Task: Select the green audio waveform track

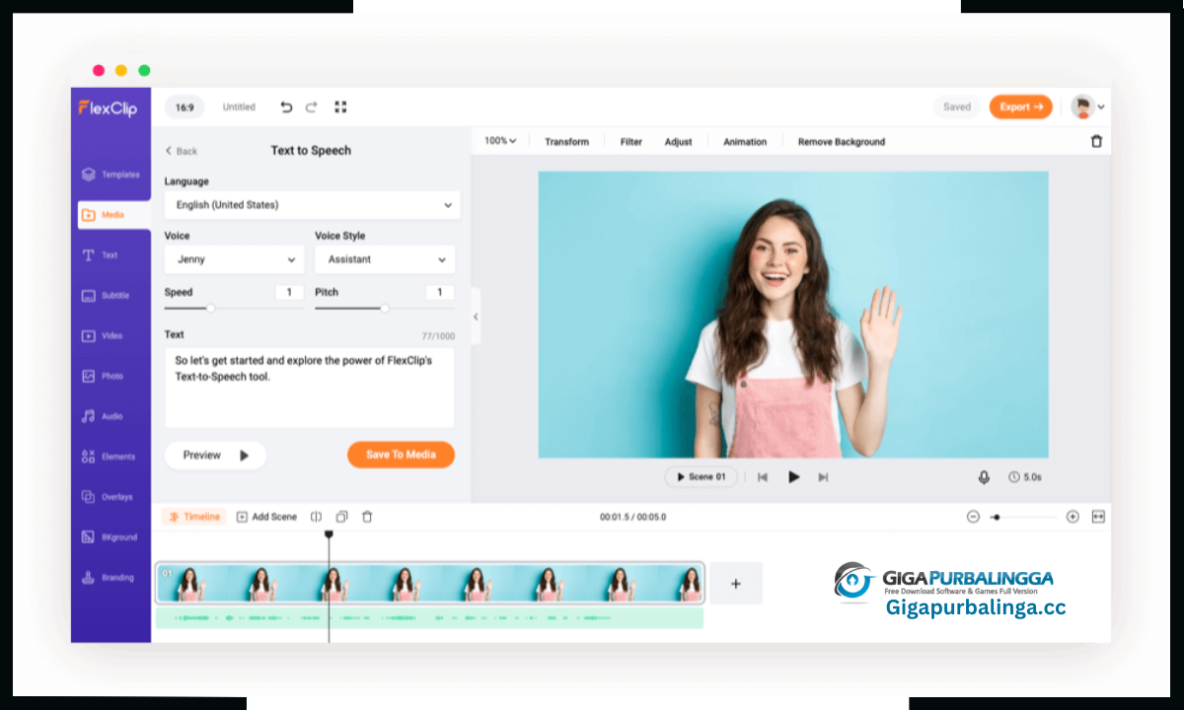Action: (x=430, y=618)
